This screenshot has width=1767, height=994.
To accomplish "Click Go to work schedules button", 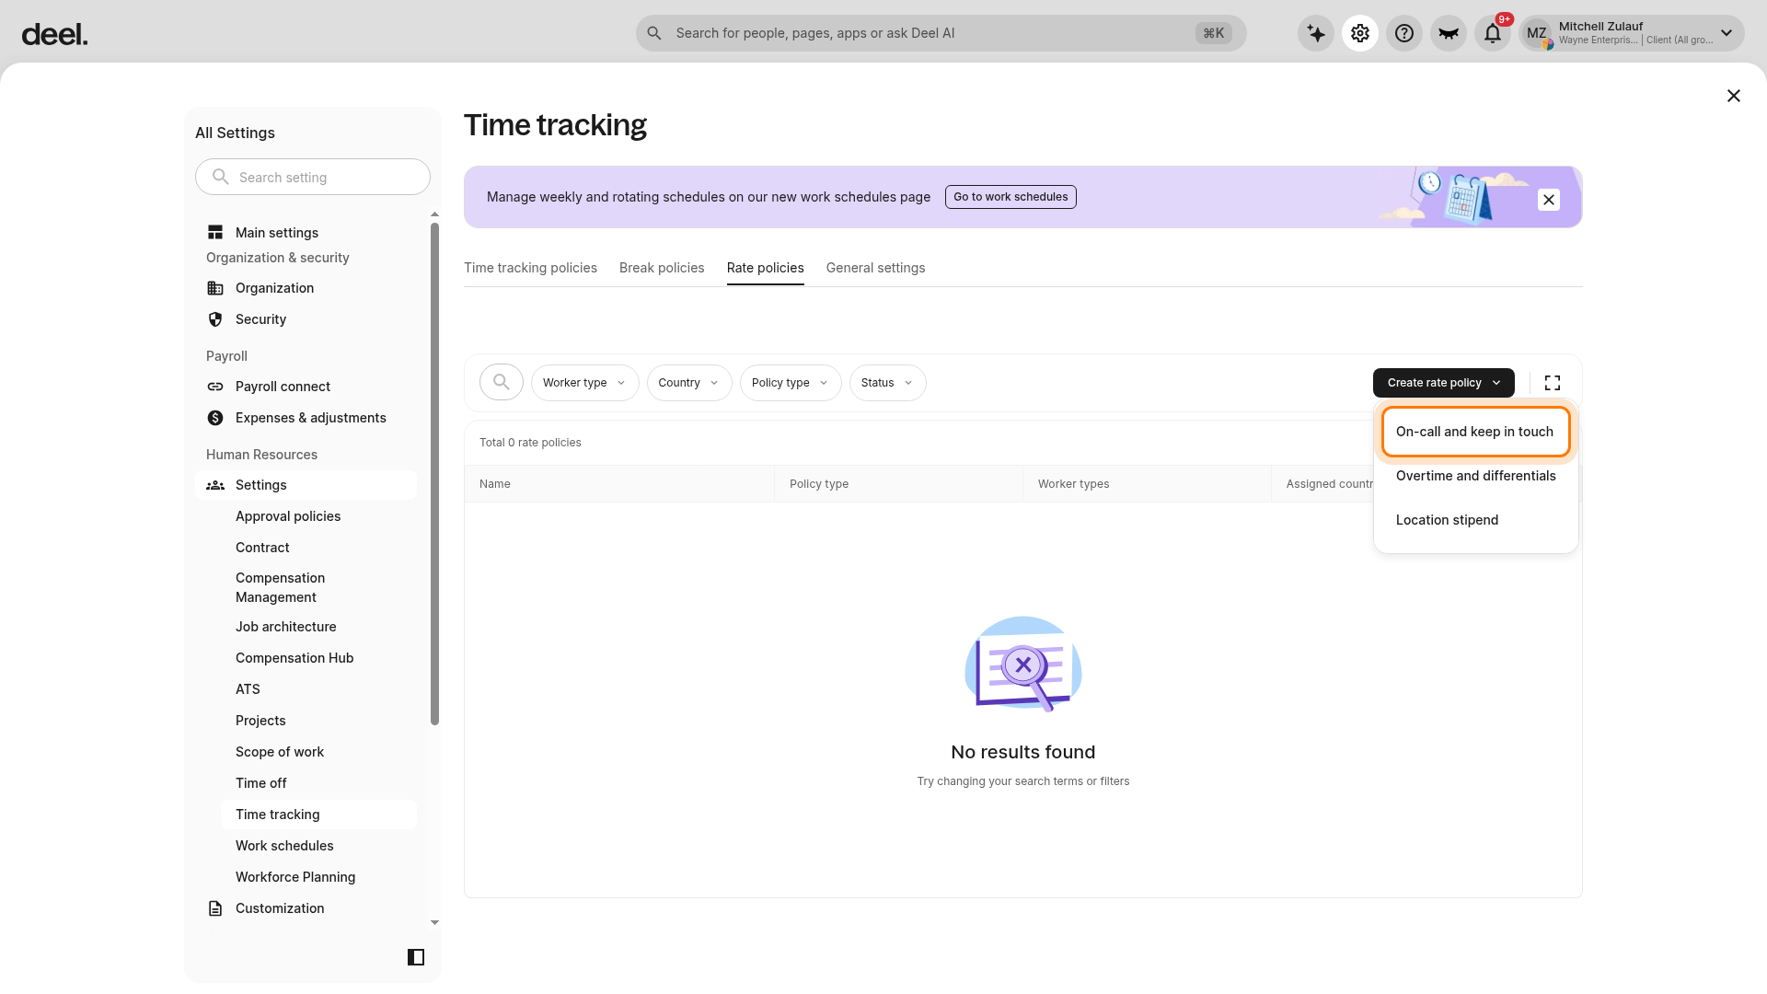I will click(x=1011, y=197).
